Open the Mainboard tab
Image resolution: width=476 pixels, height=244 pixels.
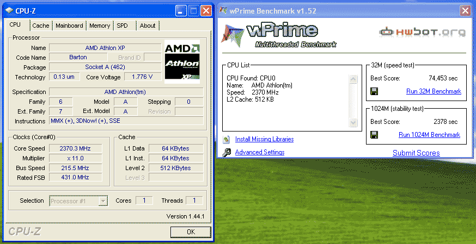69,26
